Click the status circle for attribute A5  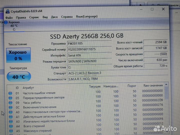(x=11, y=131)
